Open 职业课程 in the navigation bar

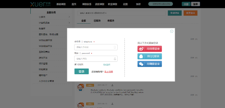coord(112,4)
